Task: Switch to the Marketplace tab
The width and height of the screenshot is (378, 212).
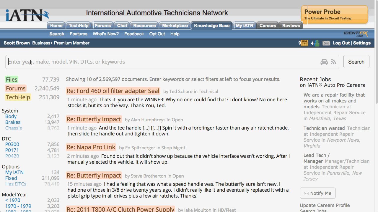Action: [175, 26]
